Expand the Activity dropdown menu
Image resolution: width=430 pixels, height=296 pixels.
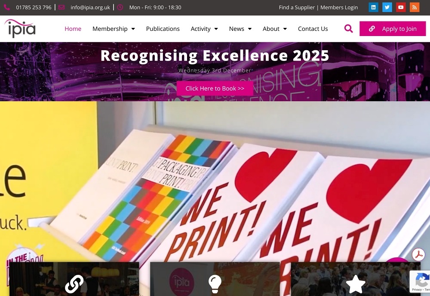coord(204,29)
